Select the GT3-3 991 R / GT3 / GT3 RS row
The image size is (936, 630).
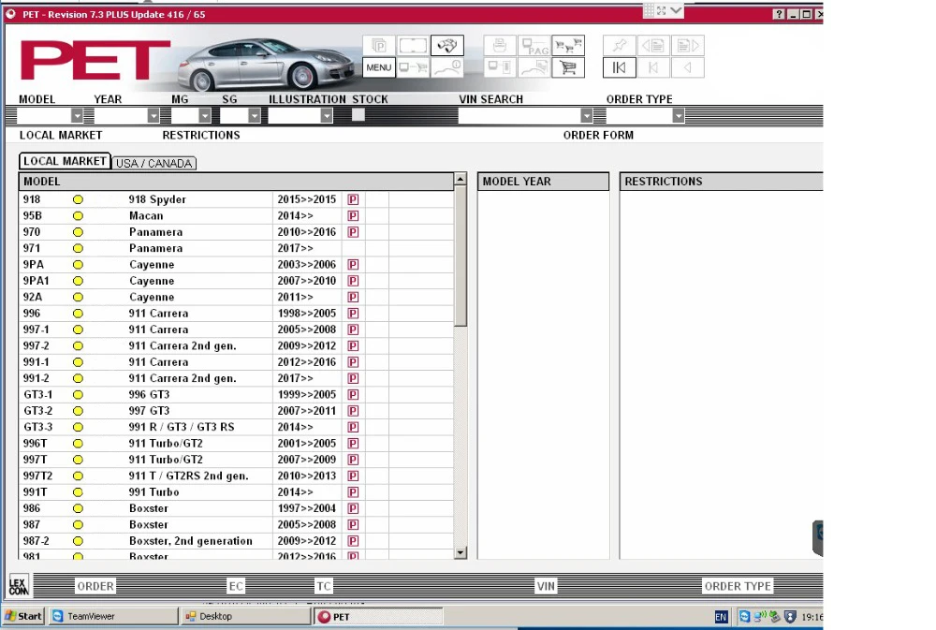tap(236, 427)
